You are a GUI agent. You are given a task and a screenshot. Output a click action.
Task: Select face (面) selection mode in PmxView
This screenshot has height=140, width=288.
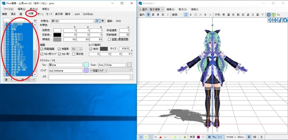pos(153,15)
